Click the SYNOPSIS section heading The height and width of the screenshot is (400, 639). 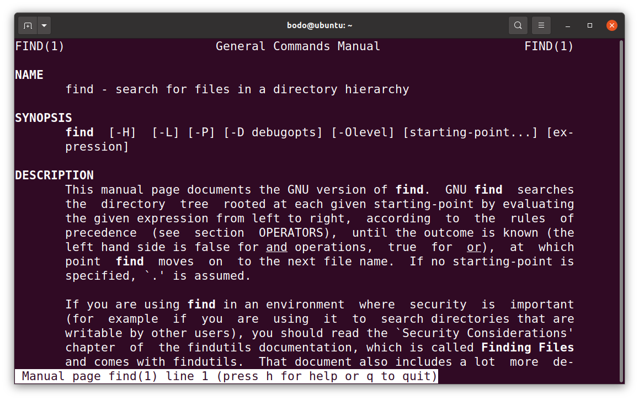43,118
